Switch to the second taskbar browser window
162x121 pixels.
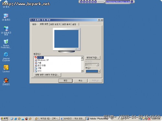point(73,119)
